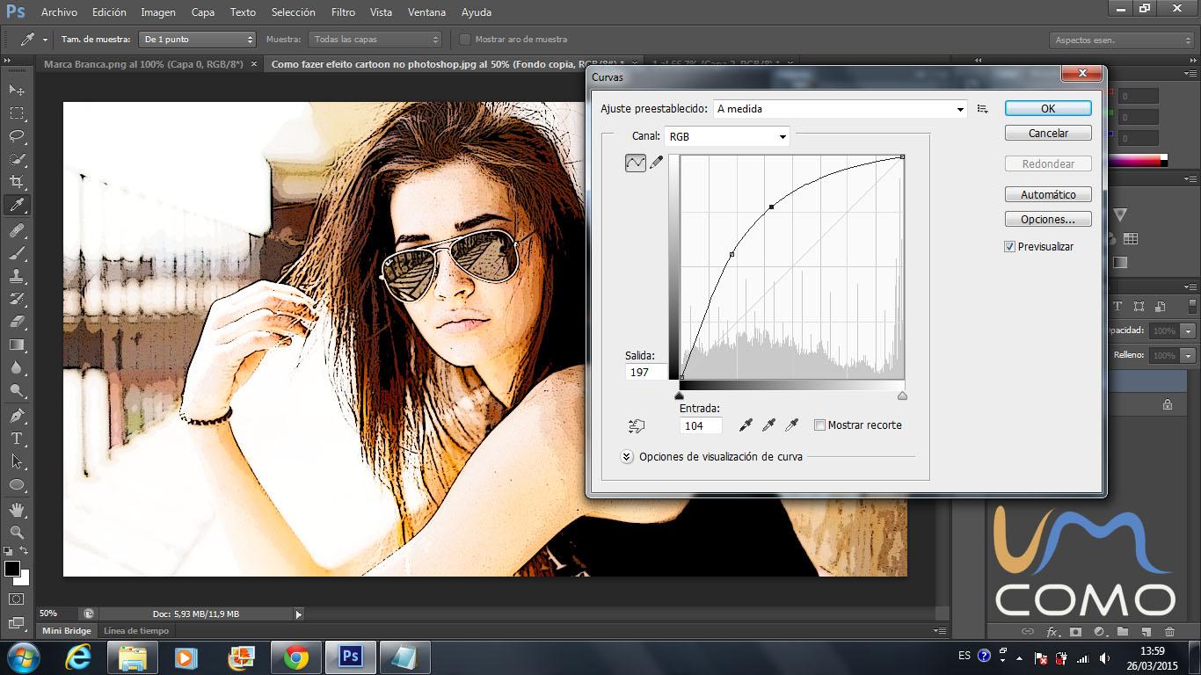Image resolution: width=1201 pixels, height=675 pixels.
Task: Click the OK button in Curvas
Action: [1047, 108]
